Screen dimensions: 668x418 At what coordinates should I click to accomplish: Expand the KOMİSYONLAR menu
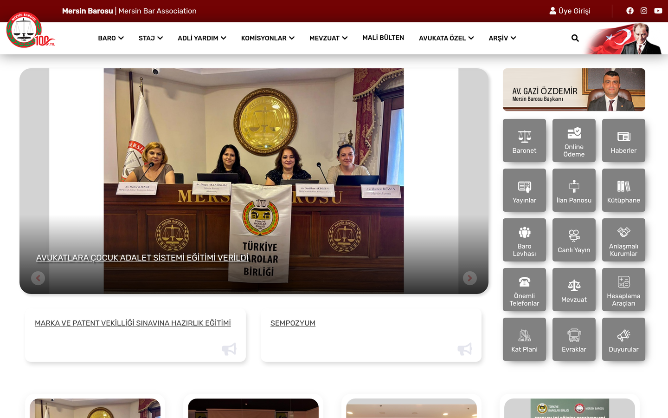pos(268,38)
